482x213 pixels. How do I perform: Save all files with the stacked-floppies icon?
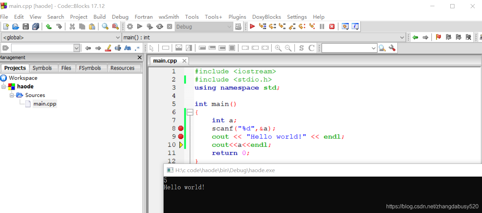tap(35, 26)
